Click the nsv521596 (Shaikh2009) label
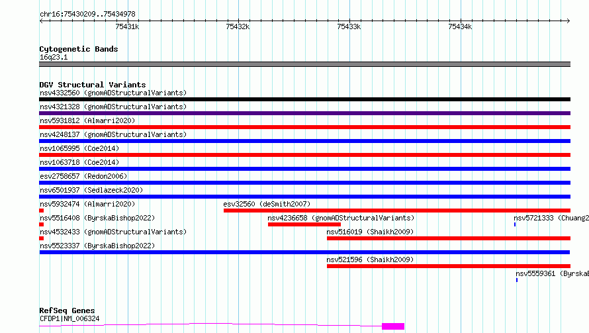Screen dimensions: 589x333 tap(370, 260)
